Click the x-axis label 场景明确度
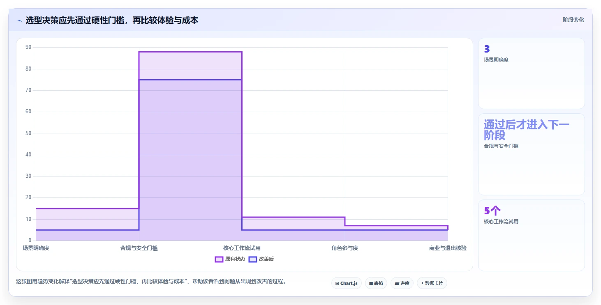The height and width of the screenshot is (305, 601). coord(36,248)
